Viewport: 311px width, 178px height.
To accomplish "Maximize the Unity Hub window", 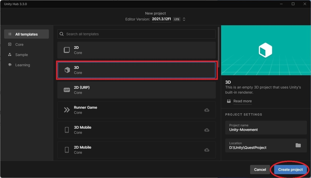I will coord(293,4).
